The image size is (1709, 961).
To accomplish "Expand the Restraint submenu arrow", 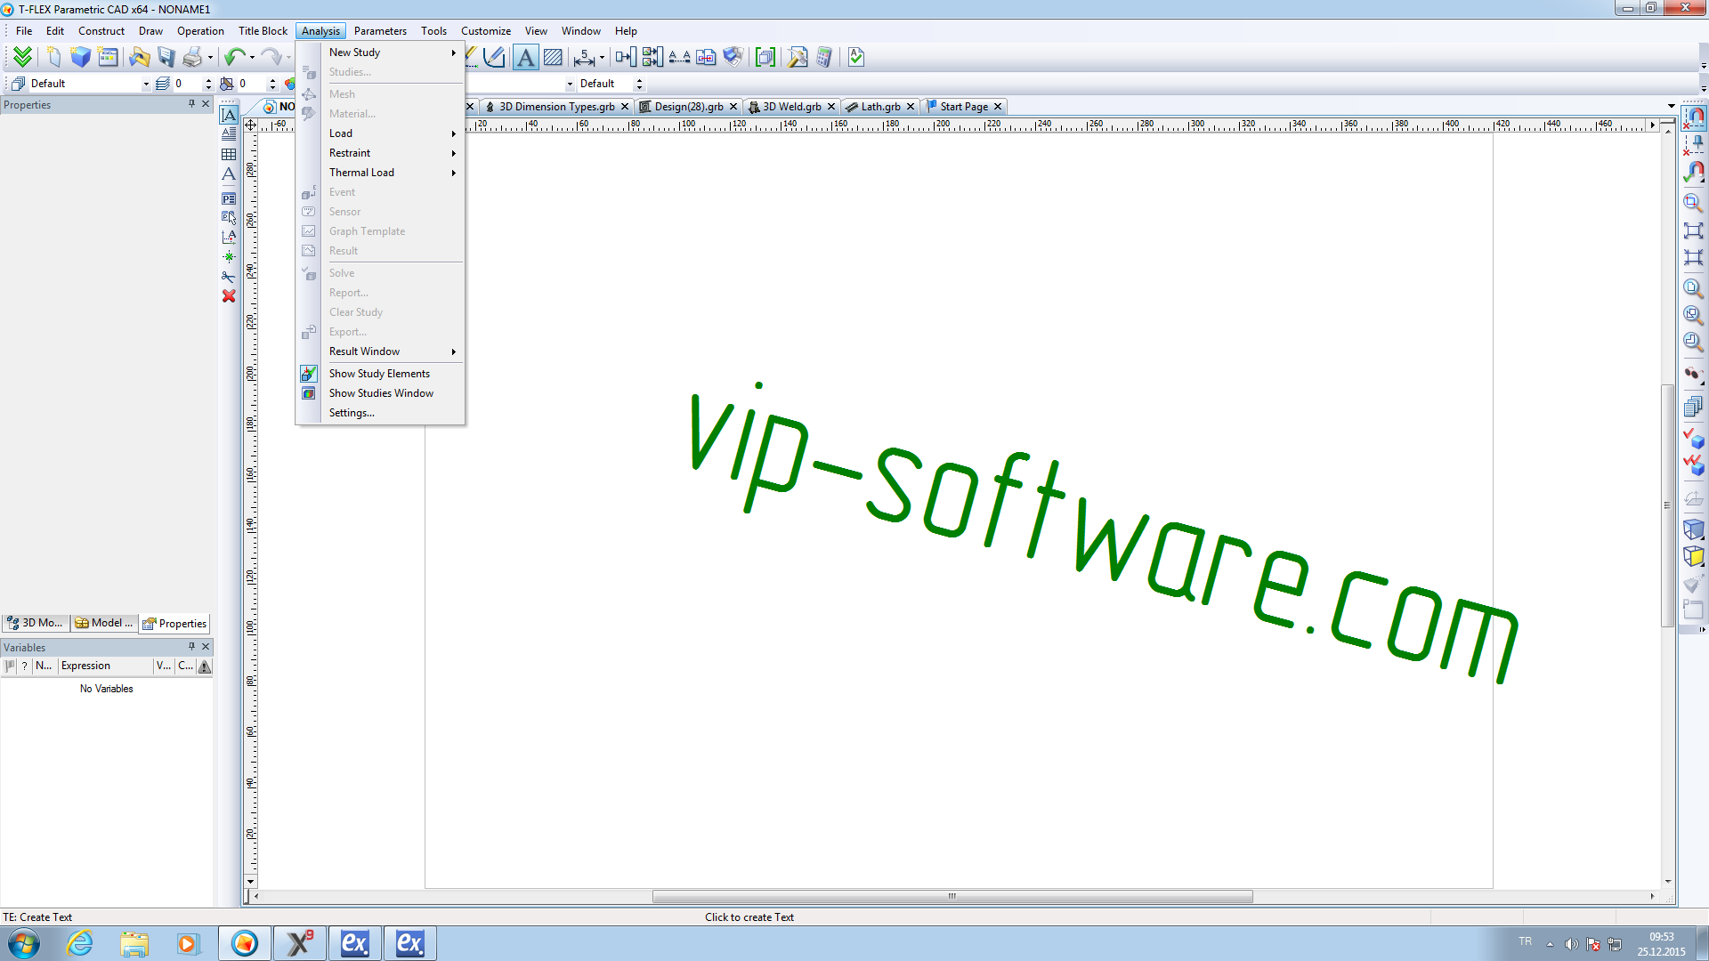I will tap(454, 152).
